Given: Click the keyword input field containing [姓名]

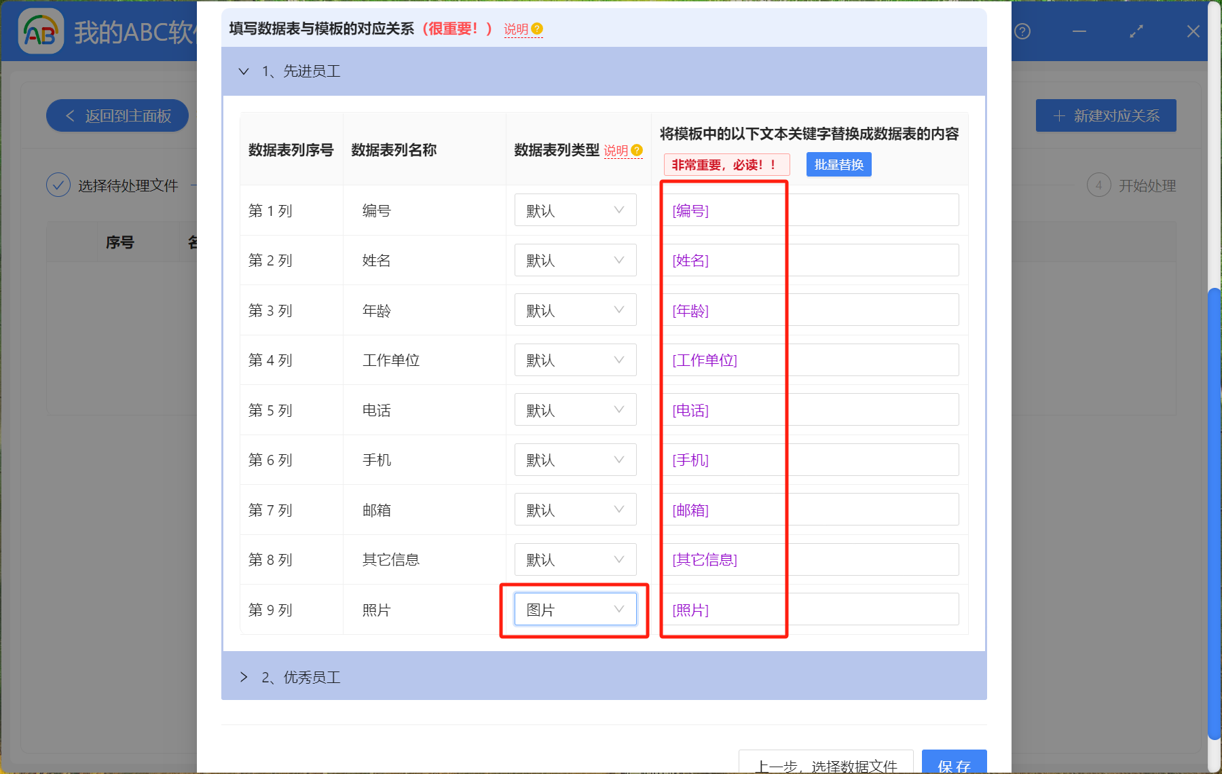Looking at the screenshot, I should pyautogui.click(x=810, y=260).
